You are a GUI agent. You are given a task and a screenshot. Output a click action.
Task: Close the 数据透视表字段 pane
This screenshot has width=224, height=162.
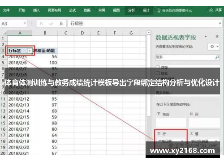(217, 36)
